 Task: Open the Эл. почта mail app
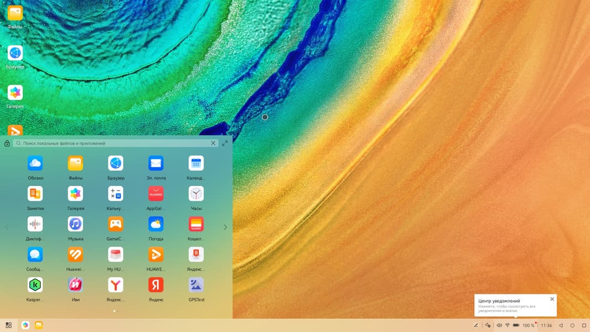156,164
